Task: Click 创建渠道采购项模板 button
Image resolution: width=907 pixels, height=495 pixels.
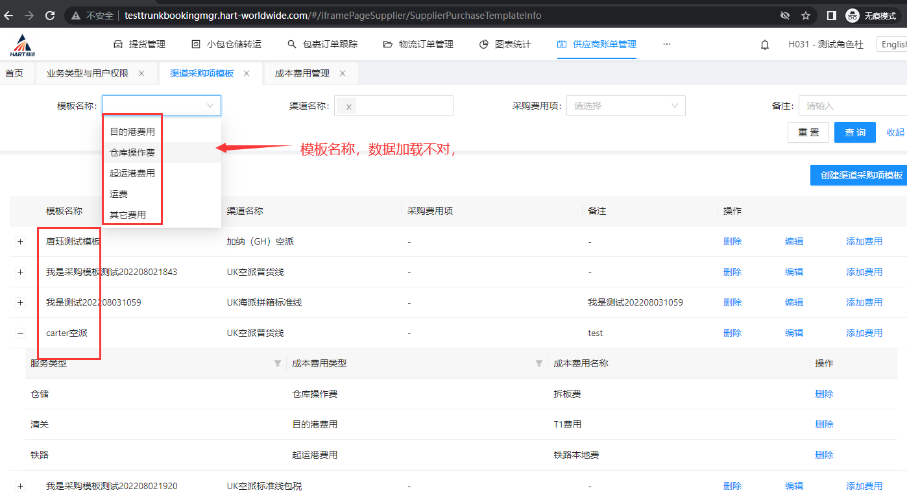Action: pyautogui.click(x=861, y=175)
